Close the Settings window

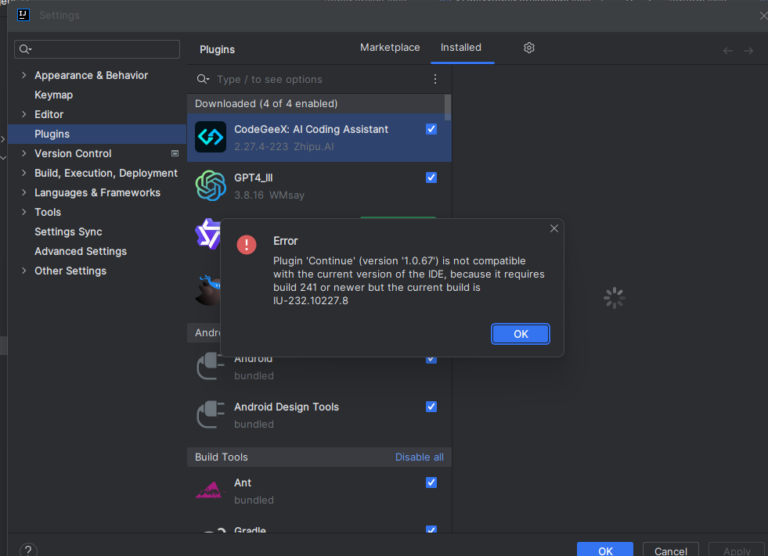tap(763, 16)
